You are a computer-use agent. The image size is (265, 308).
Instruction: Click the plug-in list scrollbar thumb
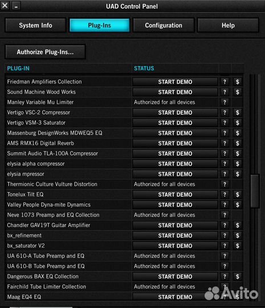255,191
